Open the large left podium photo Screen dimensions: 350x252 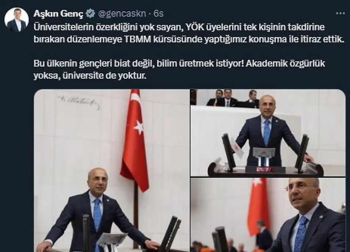tap(112, 171)
